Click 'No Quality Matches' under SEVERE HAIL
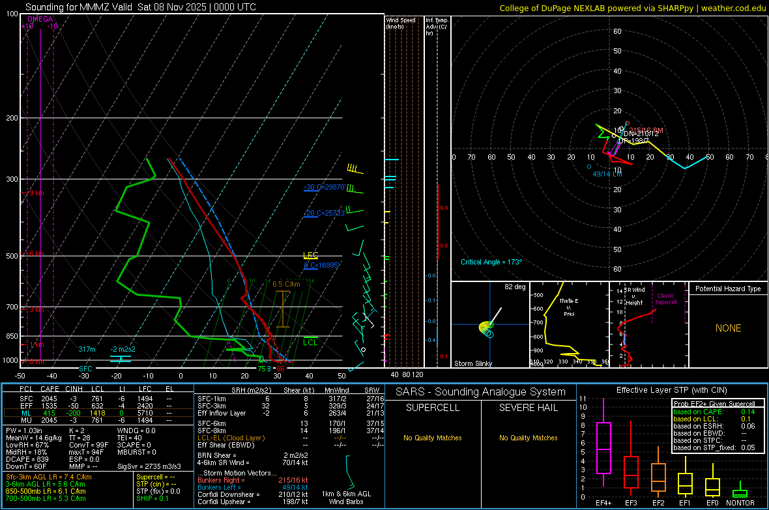This screenshot has height=510, width=769. pos(528,438)
